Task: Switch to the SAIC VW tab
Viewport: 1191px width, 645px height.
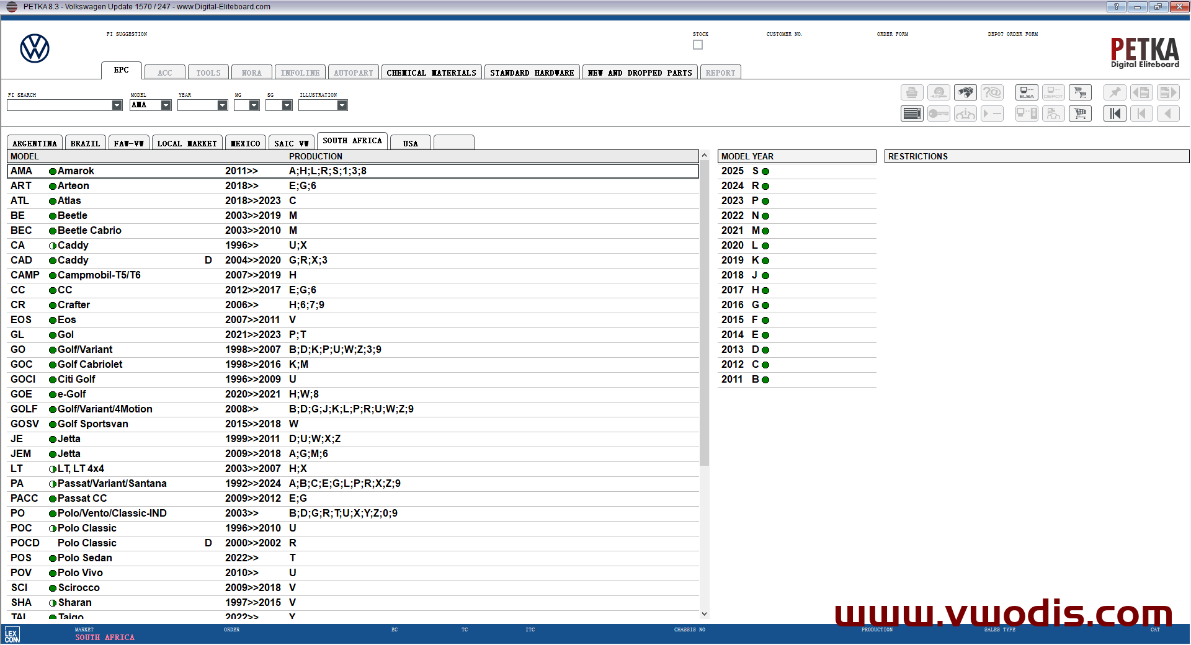Action: coord(292,143)
